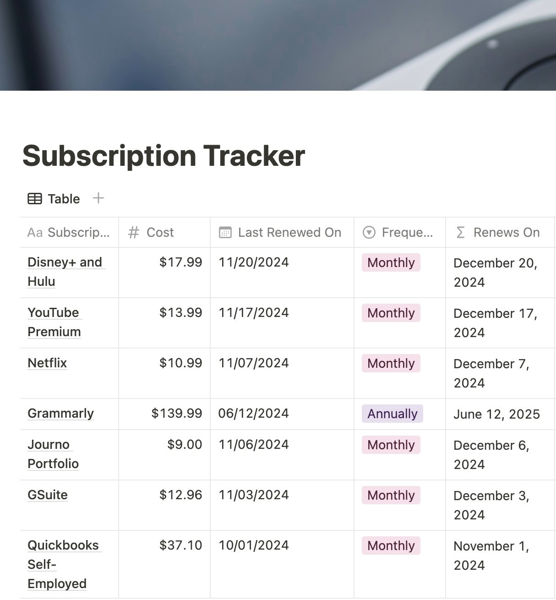
Task: Open the Renews On column header menu
Action: coord(501,233)
